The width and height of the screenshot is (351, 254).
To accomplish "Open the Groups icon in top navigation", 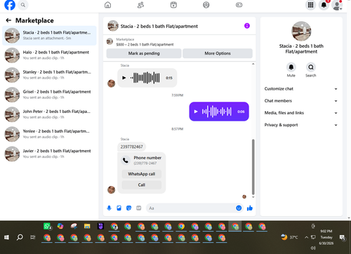I will coord(206,5).
